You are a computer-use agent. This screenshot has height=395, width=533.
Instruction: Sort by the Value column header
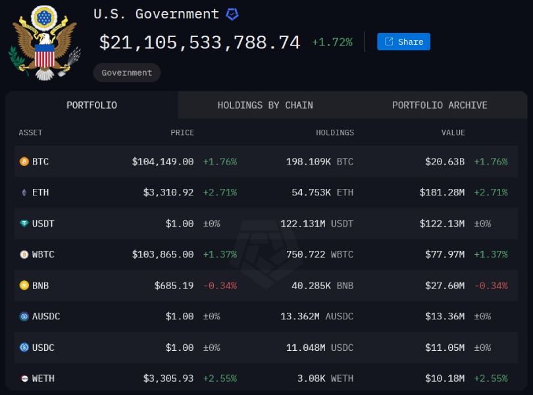[x=453, y=132]
